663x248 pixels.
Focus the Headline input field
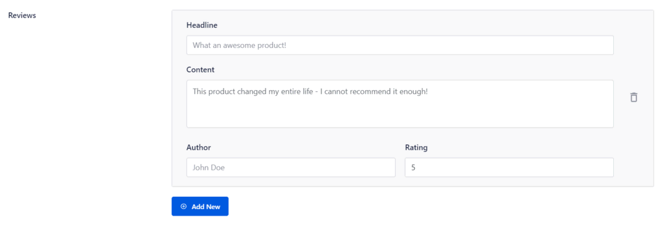pyautogui.click(x=400, y=45)
